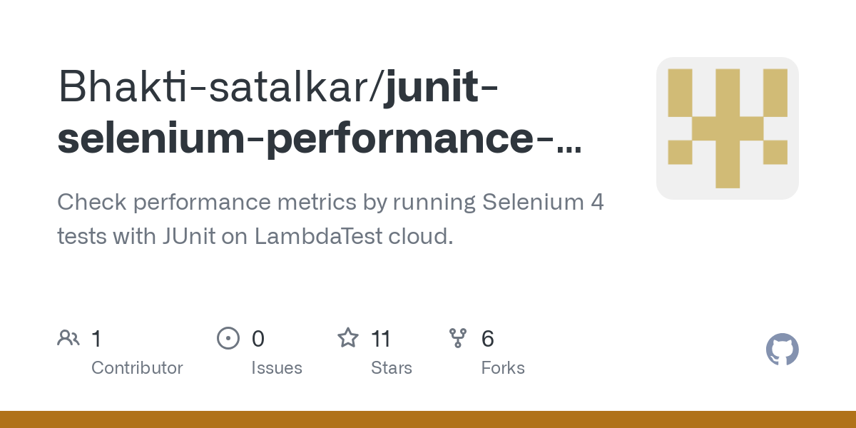Click the contributor count number 1
856x428 pixels.
[x=96, y=338]
